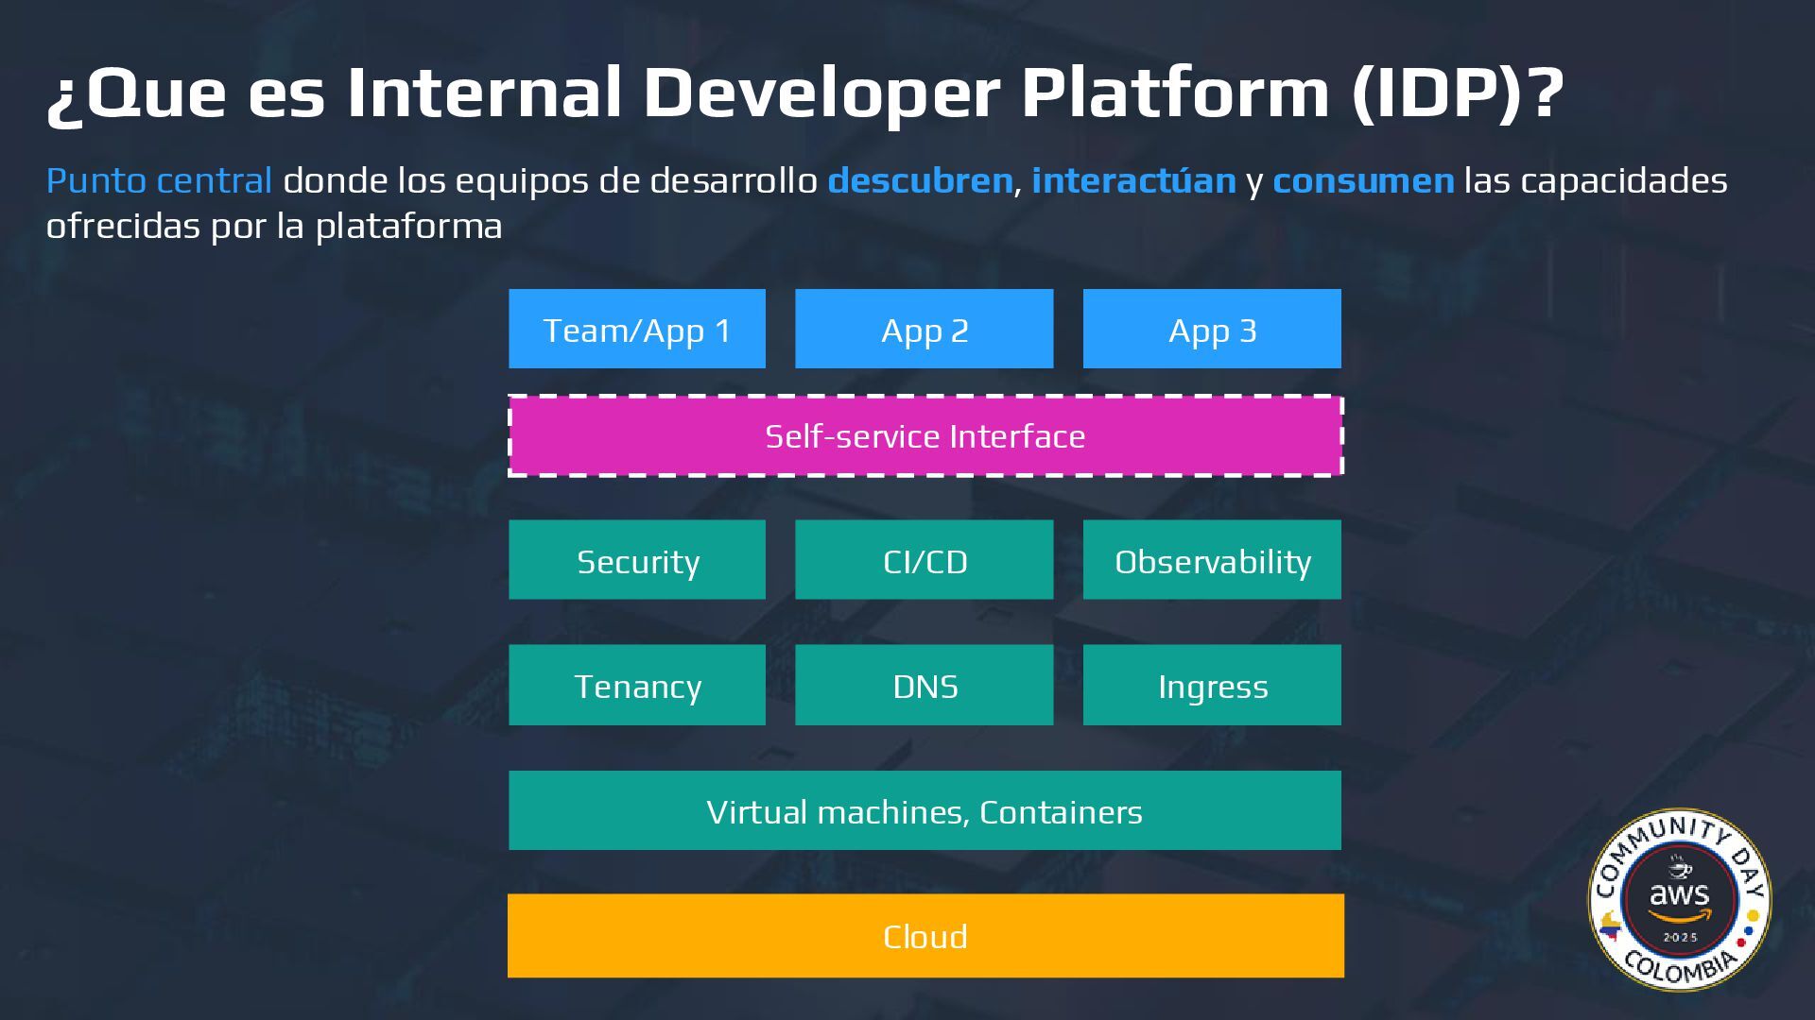The width and height of the screenshot is (1815, 1020).
Task: Click the Tenancy block
Action: click(x=637, y=685)
